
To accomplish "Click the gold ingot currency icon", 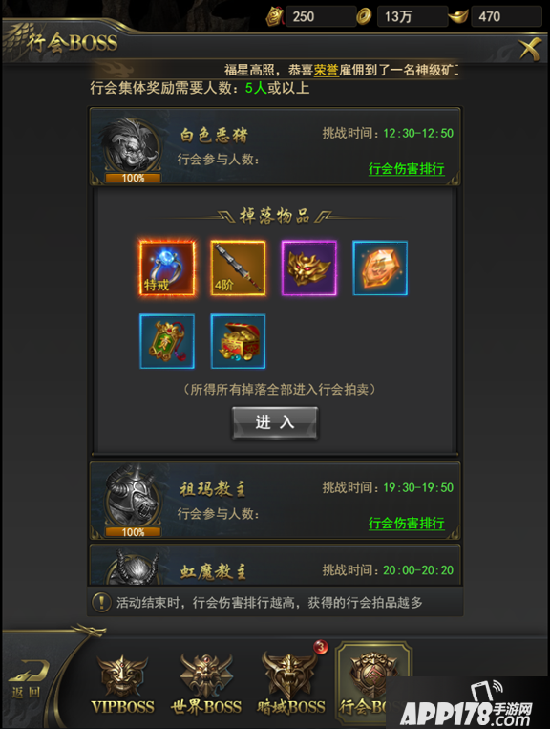I will [457, 17].
